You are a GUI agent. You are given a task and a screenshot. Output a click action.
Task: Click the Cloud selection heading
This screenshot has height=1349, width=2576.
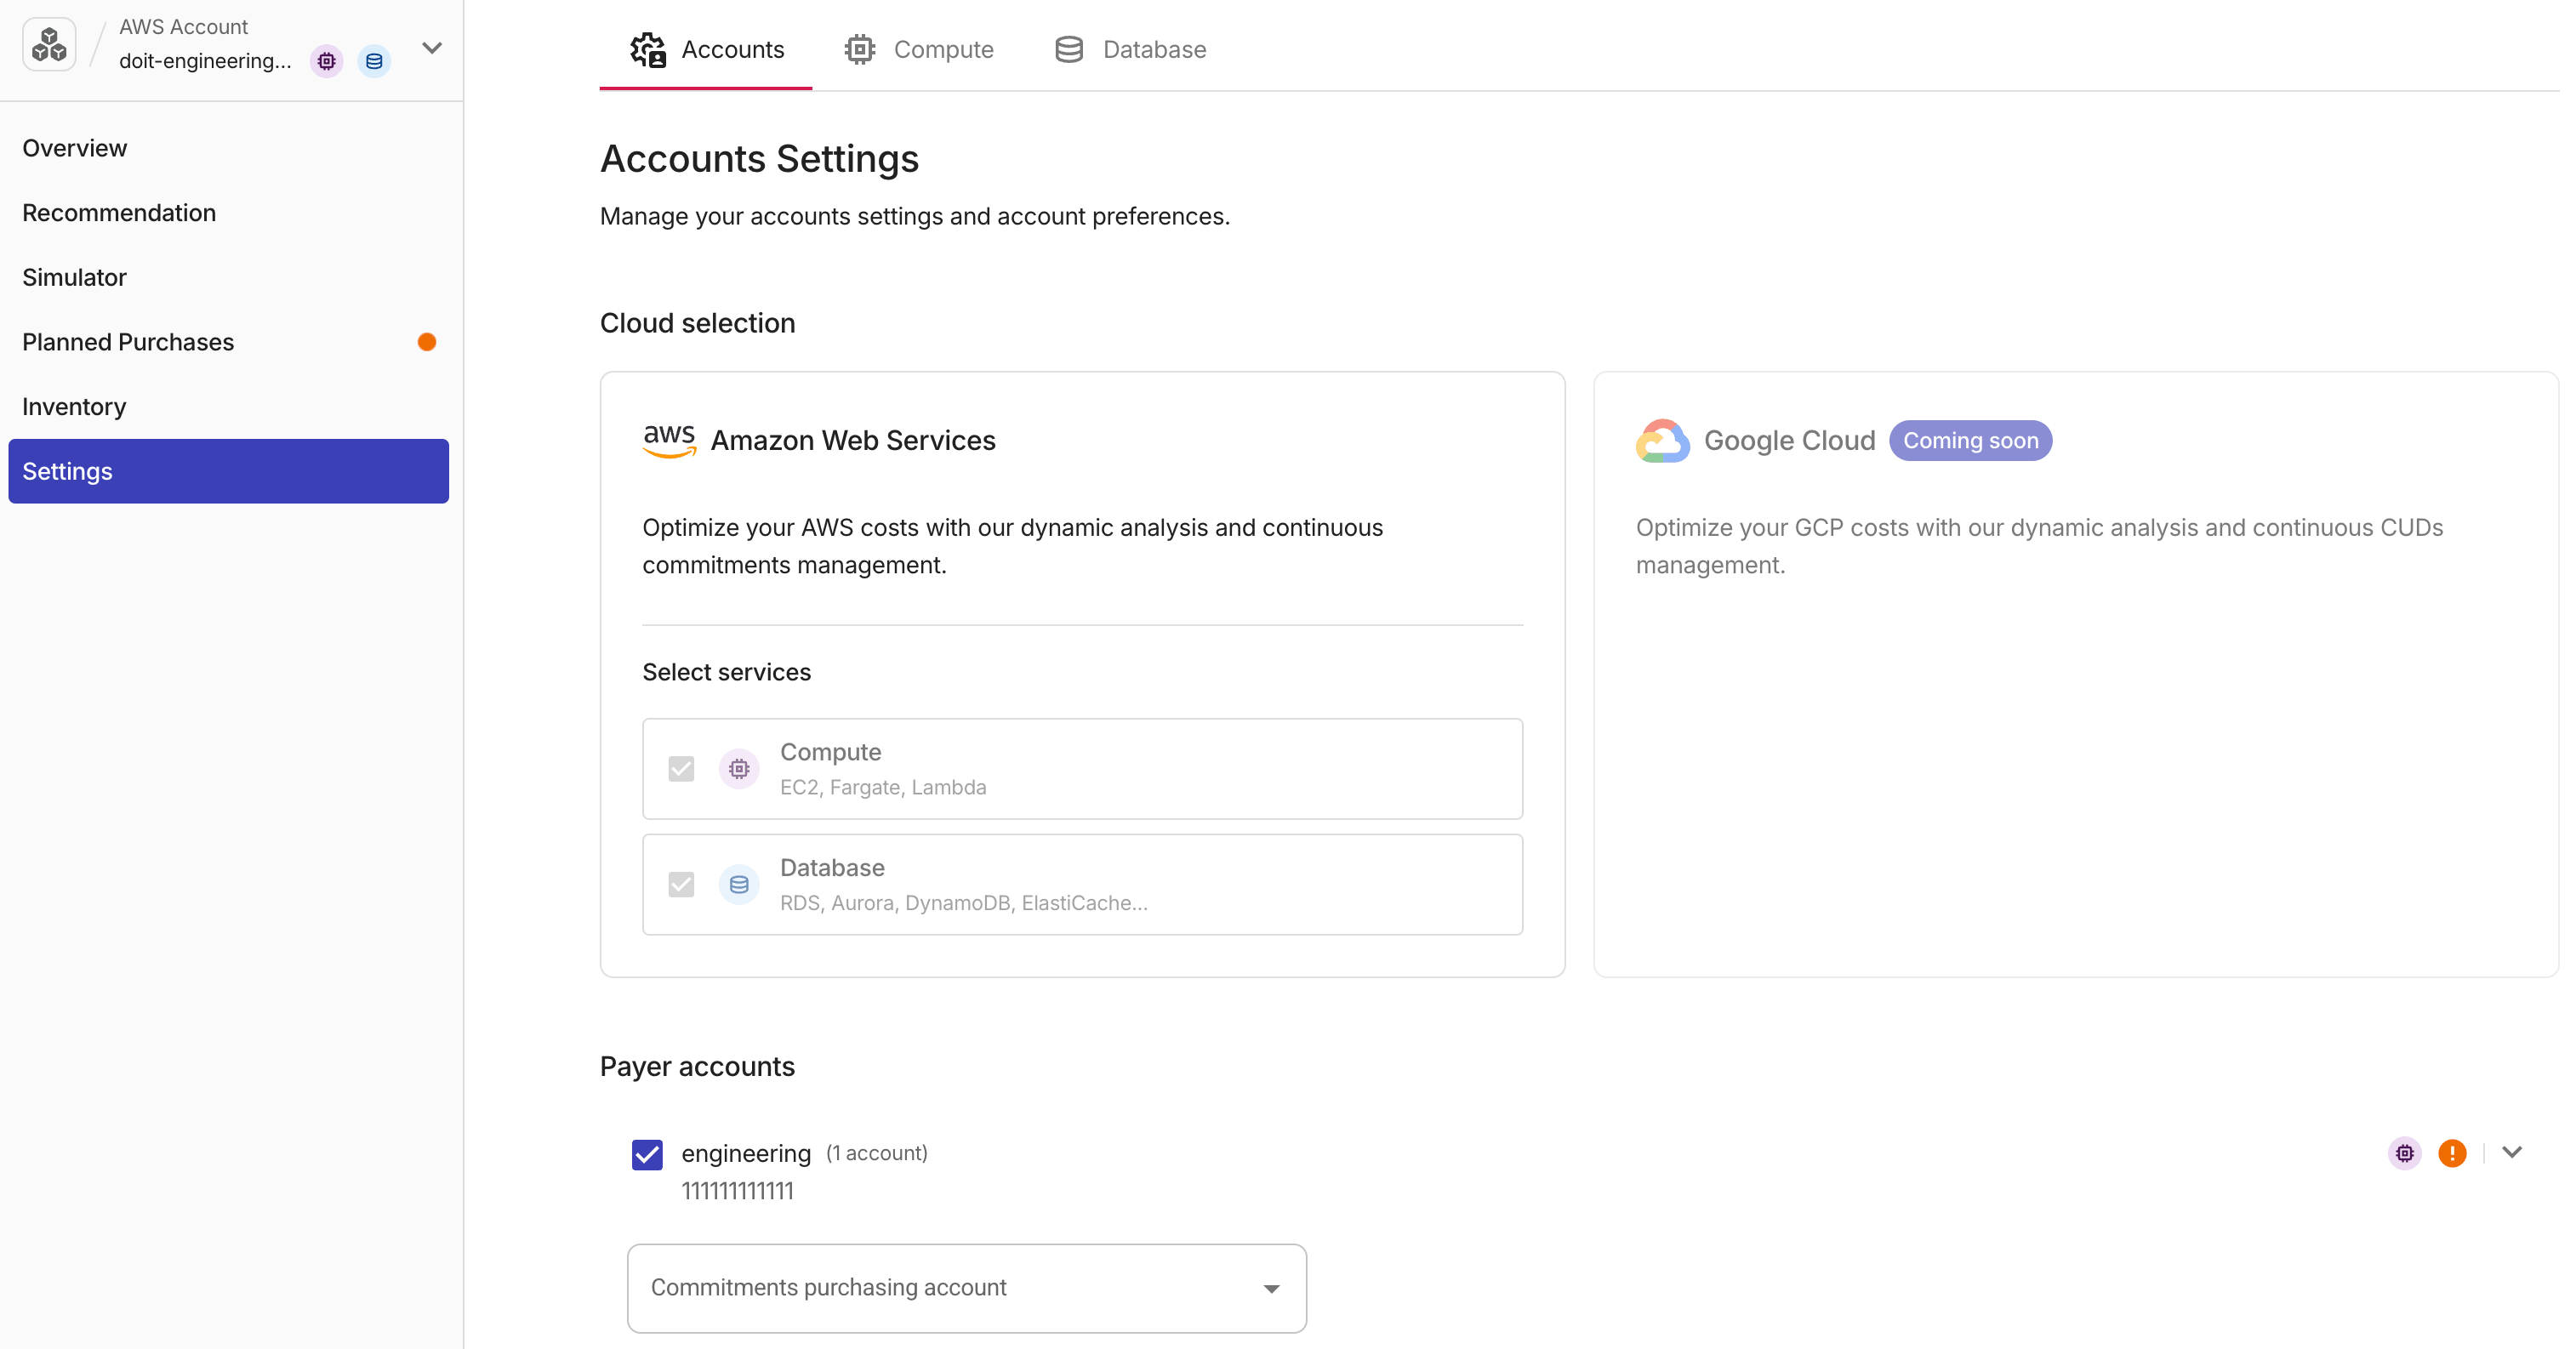click(697, 323)
